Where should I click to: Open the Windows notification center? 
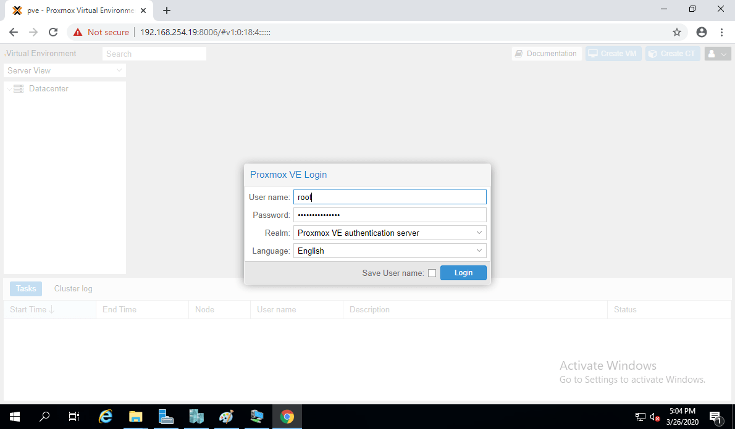pyautogui.click(x=716, y=417)
